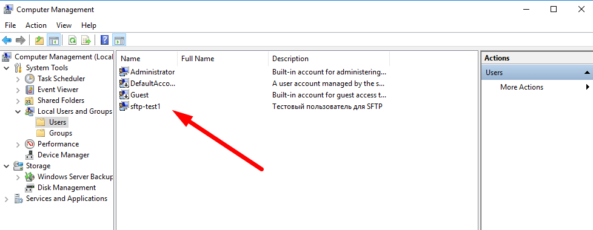Click 'Built-in account for administering' description
Viewport: 593px width, 230px height.
329,72
